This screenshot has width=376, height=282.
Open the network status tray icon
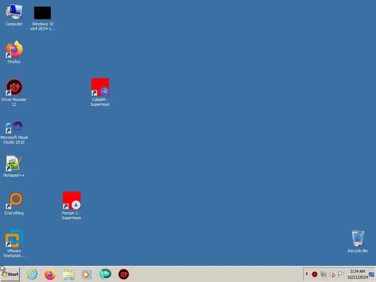click(x=323, y=274)
